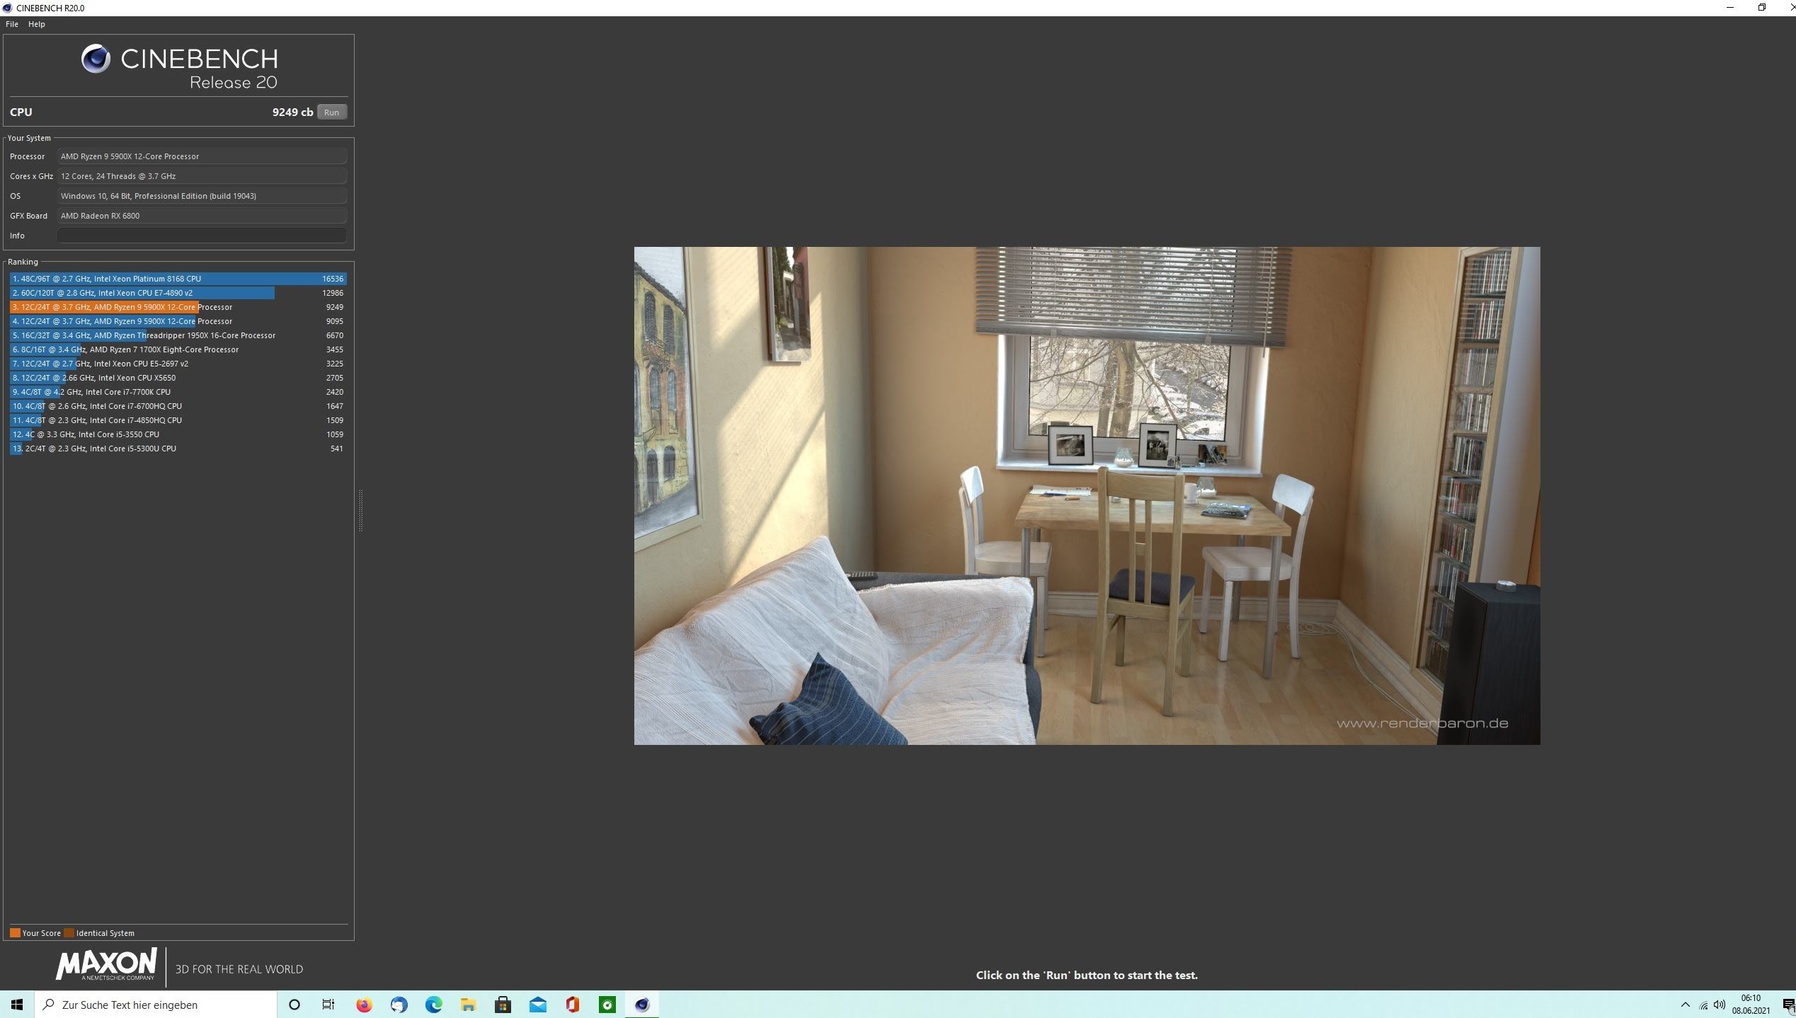Open Microsoft Store taskbar icon
The image size is (1796, 1018).
(x=503, y=1005)
